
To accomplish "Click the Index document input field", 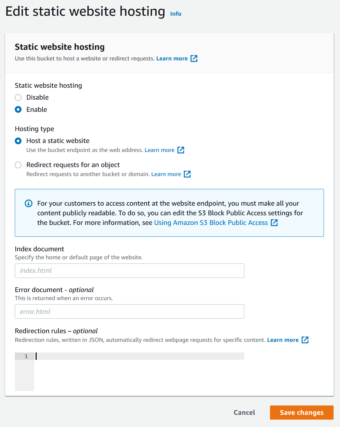I will pyautogui.click(x=129, y=271).
